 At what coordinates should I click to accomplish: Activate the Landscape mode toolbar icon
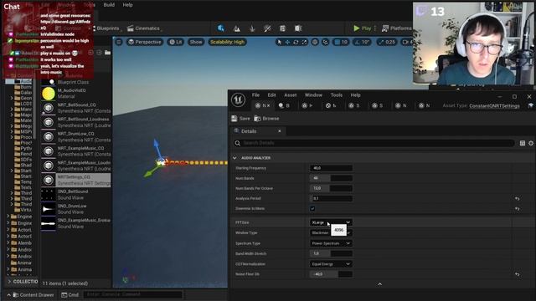point(236,28)
